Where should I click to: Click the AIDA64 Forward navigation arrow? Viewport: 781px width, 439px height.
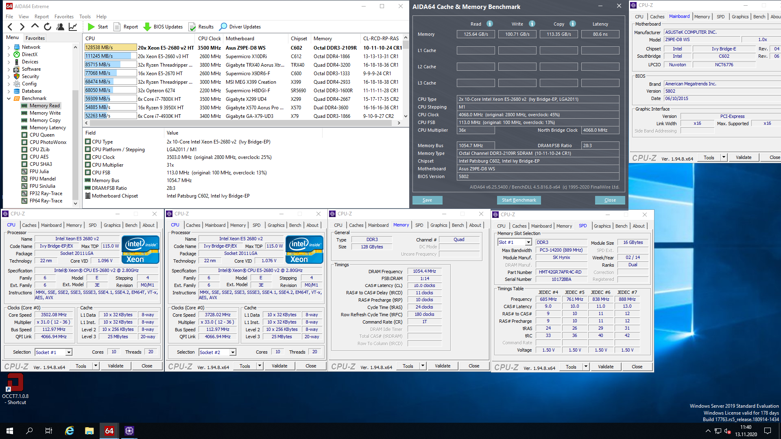click(x=22, y=27)
